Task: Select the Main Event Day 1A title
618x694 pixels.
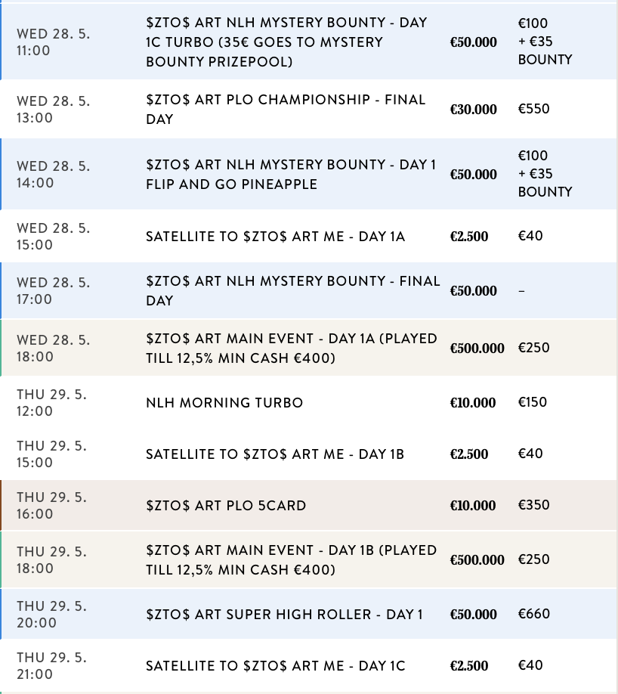Action: pyautogui.click(x=291, y=348)
